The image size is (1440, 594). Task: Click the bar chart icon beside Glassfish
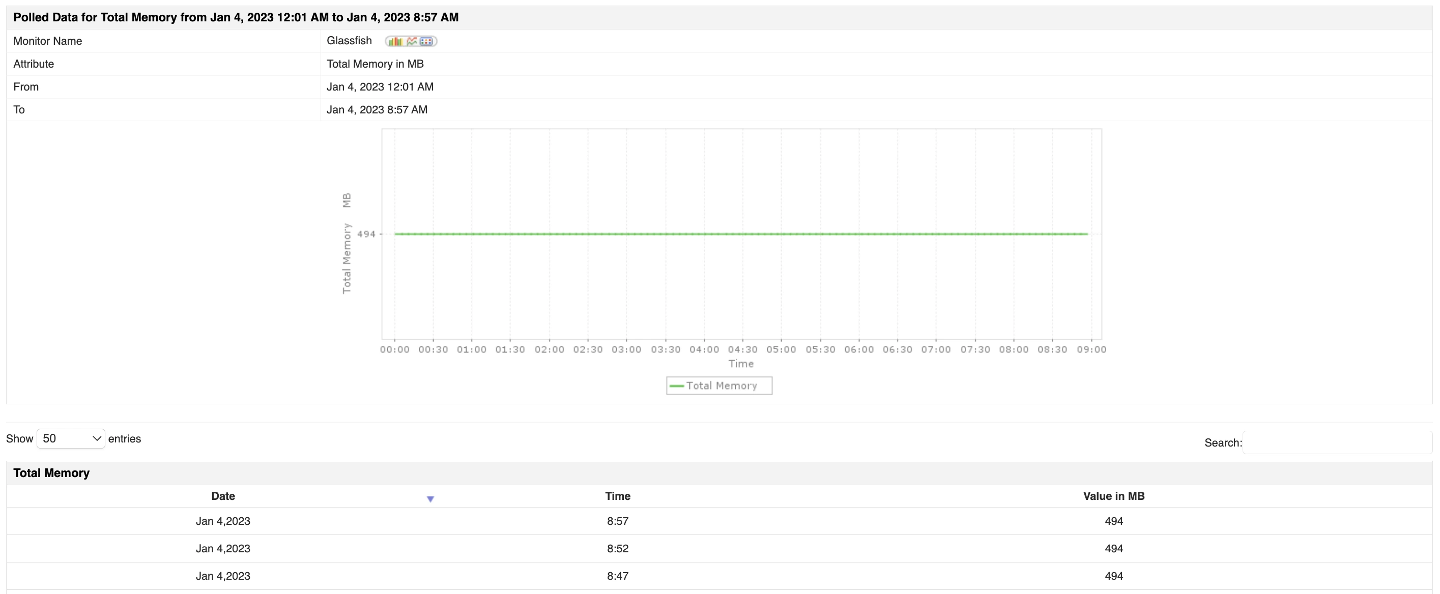395,41
